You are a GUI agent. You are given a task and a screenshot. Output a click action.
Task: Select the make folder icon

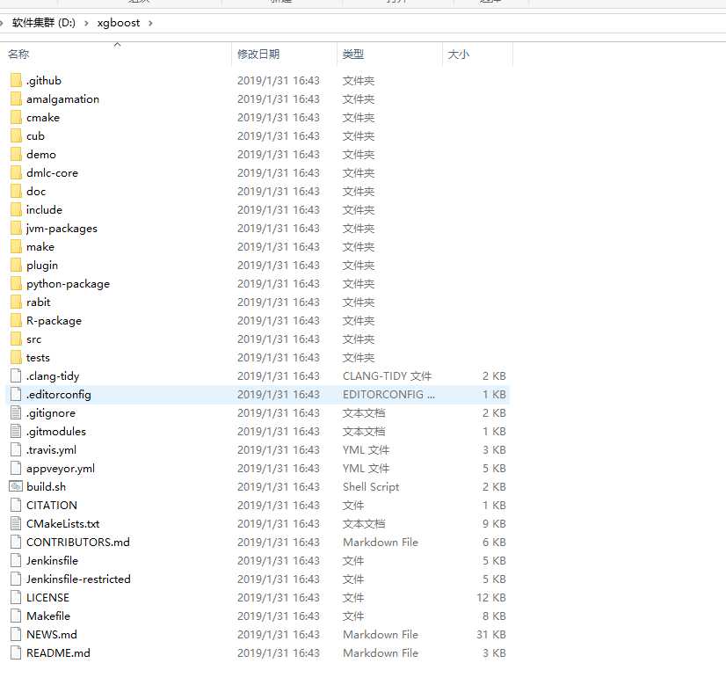click(x=16, y=247)
